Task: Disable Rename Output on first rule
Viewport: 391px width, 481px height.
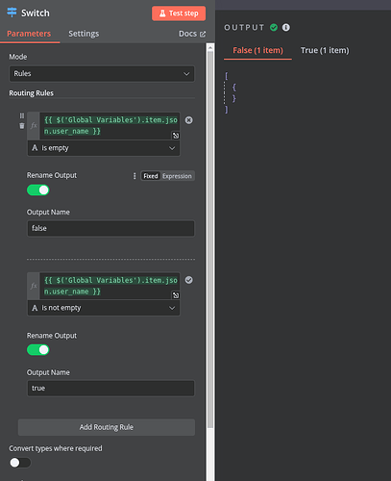Action: click(38, 190)
